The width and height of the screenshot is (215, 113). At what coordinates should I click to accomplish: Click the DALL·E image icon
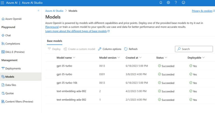point(3,52)
